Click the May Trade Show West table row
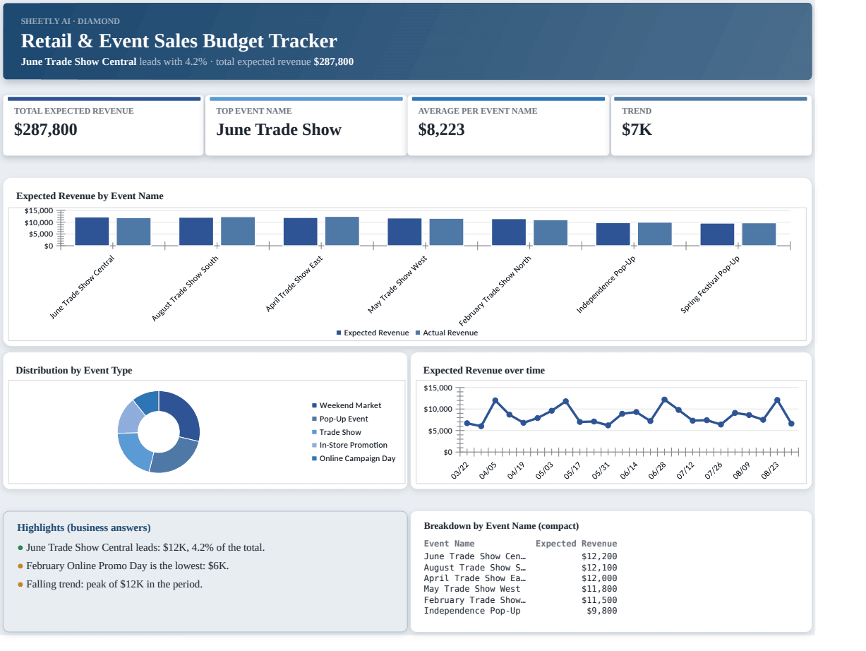 (x=520, y=589)
